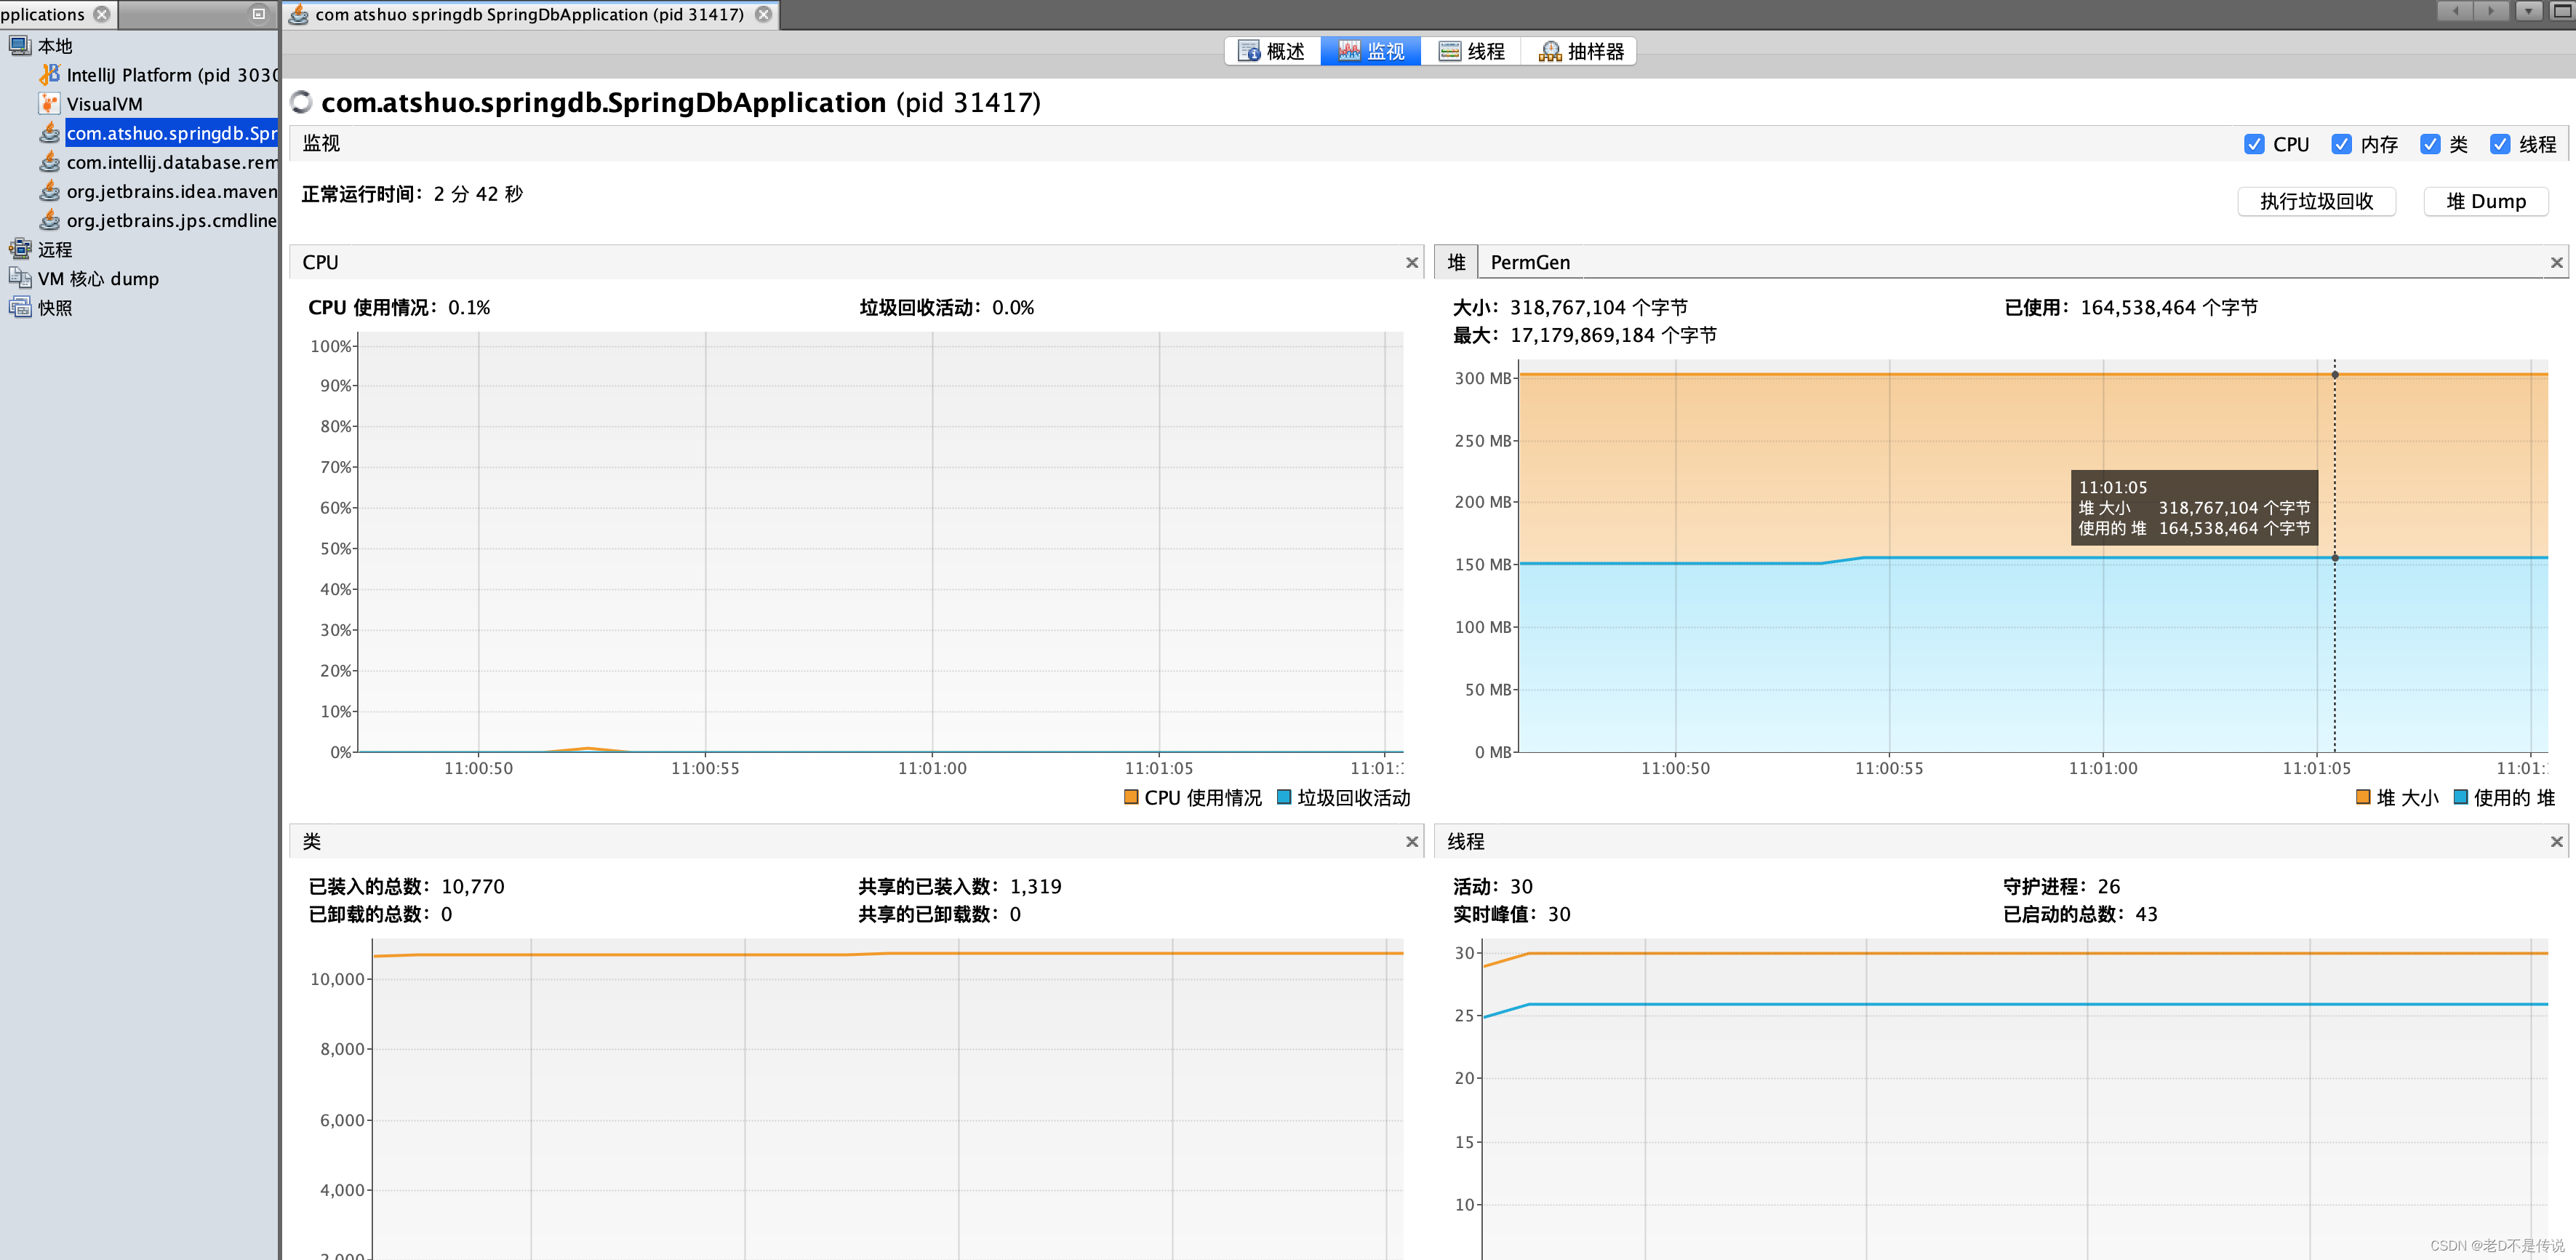2576x1260 pixels.
Task: Open the document list dropdown arrow
Action: (2528, 11)
